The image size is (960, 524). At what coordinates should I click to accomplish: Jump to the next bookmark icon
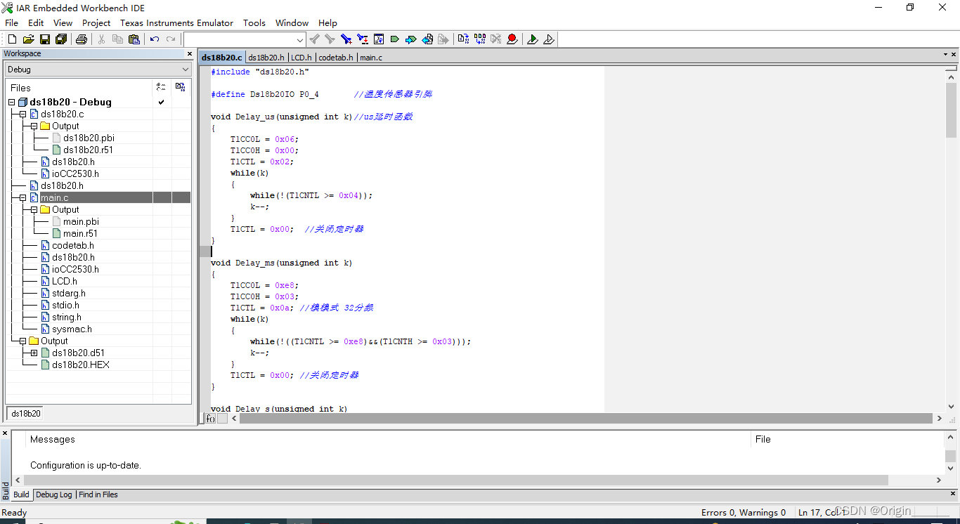tap(411, 39)
